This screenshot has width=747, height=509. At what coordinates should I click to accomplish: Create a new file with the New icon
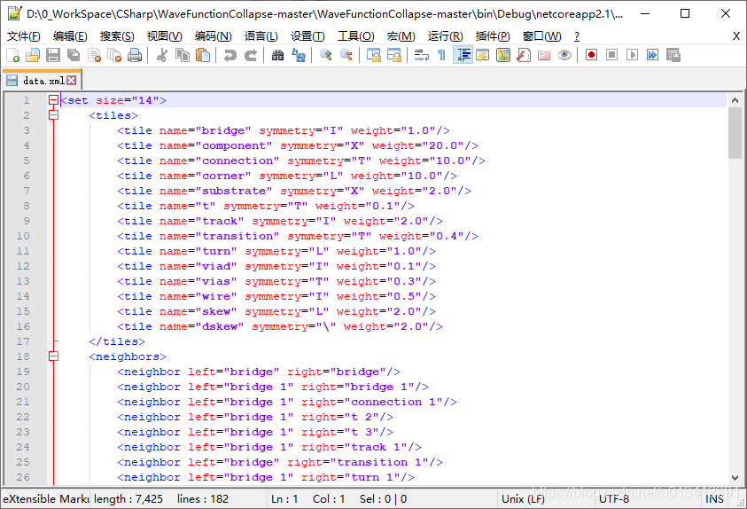click(x=13, y=55)
